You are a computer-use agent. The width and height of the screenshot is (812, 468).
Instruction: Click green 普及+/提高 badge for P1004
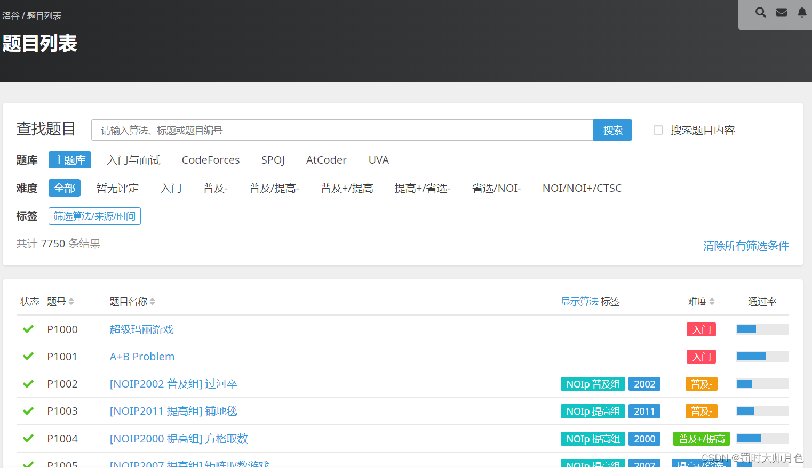click(701, 439)
